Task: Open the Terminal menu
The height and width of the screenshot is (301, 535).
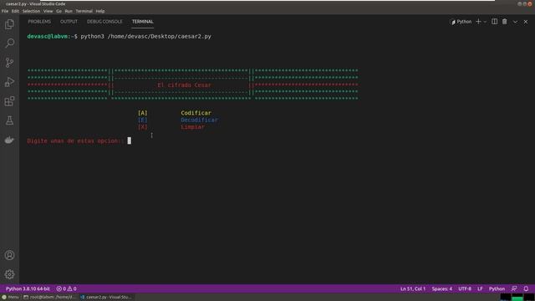Action: tap(84, 11)
